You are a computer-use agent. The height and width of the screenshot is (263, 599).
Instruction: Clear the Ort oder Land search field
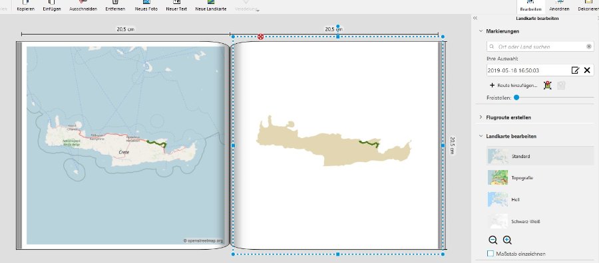[589, 46]
